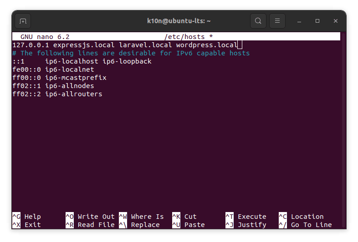This screenshot has height=242, width=358.
Task: Click the ^\ Replace shortcut
Action: (x=139, y=225)
